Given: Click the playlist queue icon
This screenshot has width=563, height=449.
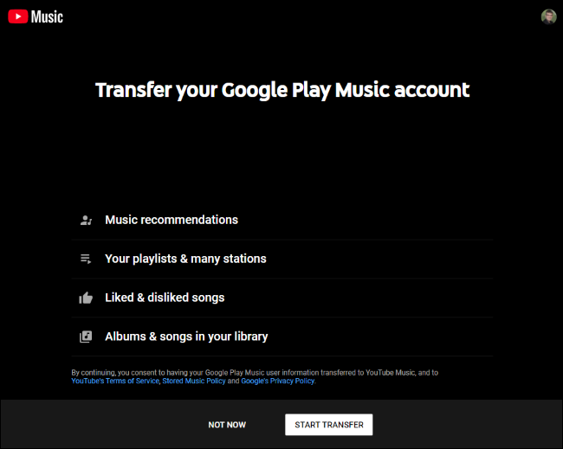Looking at the screenshot, I should pos(86,259).
